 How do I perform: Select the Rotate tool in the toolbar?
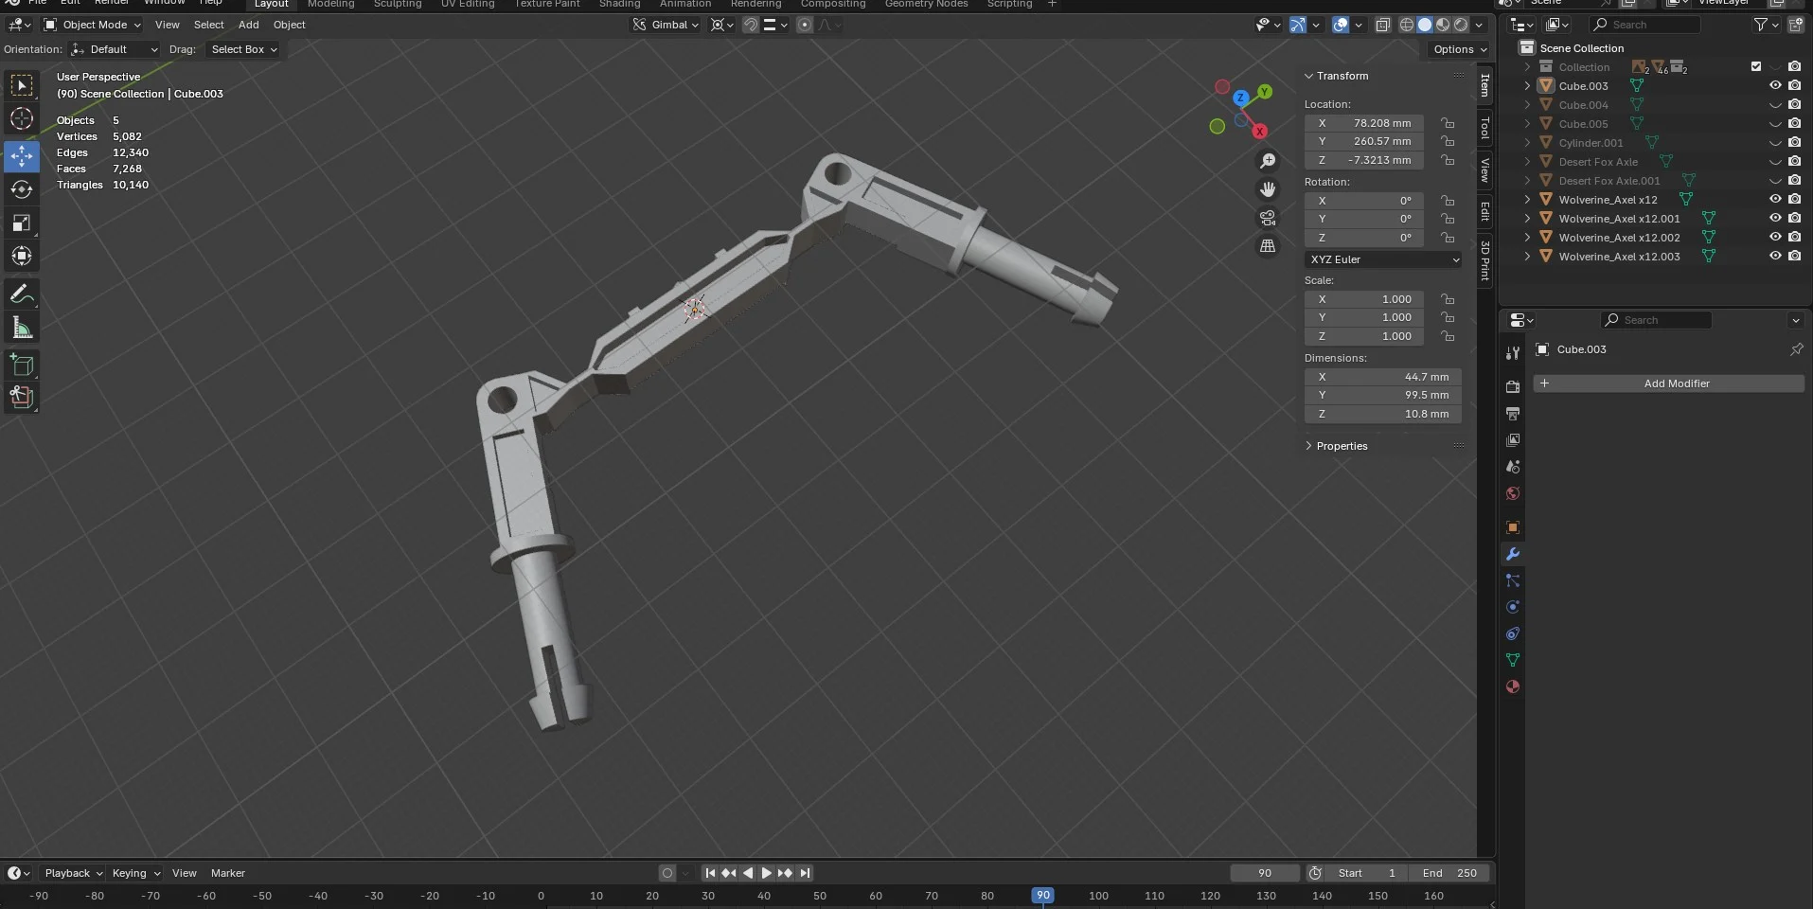tap(22, 189)
